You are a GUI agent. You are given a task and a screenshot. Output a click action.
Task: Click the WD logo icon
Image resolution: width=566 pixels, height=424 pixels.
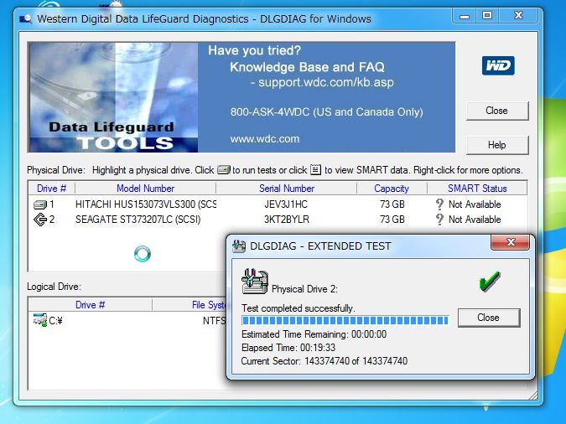(498, 65)
